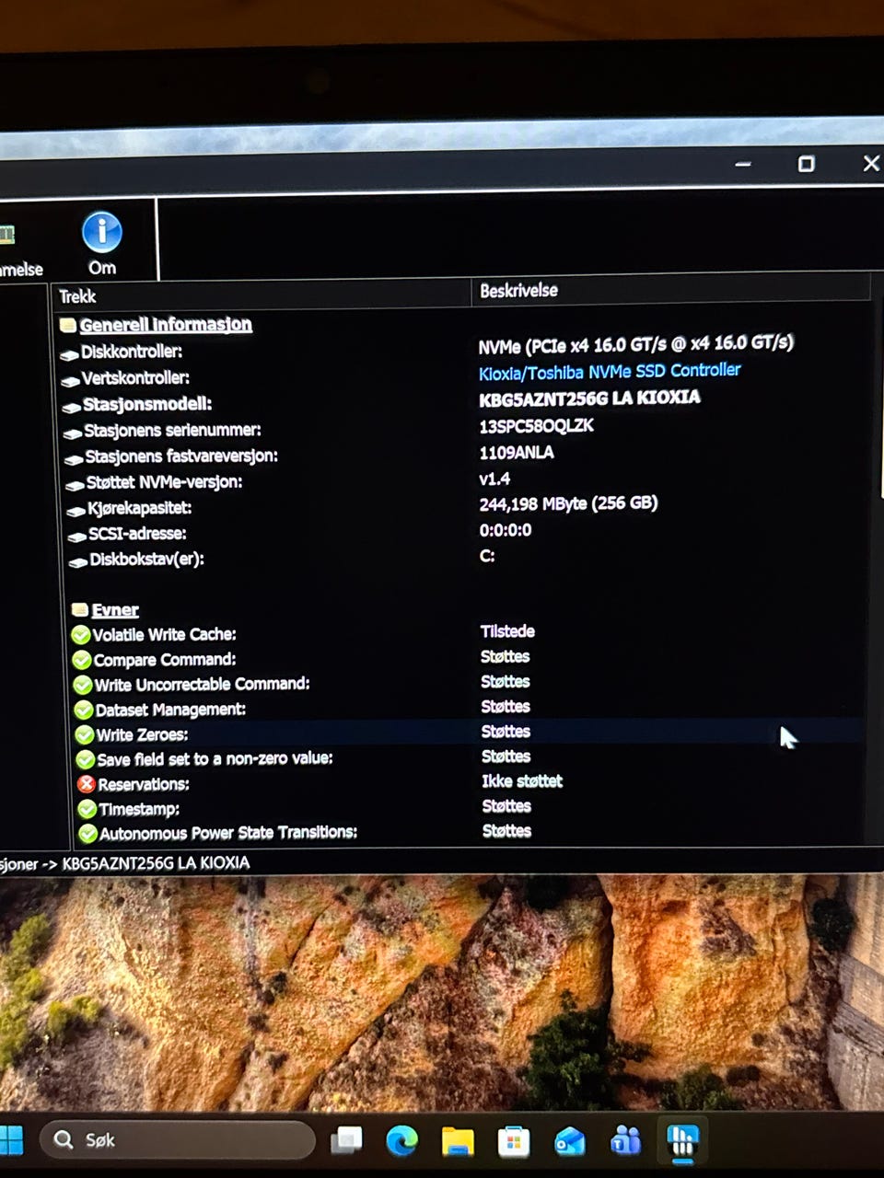Viewport: 884px width, 1178px height.
Task: Click drive letter value C:
Action: tap(487, 556)
